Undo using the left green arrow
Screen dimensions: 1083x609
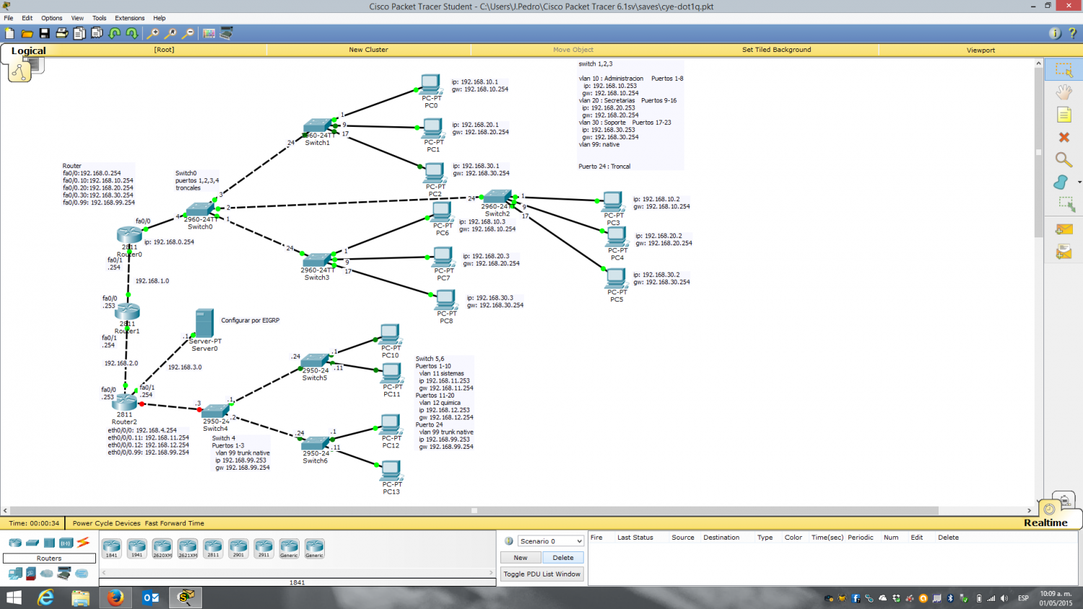[x=115, y=33]
